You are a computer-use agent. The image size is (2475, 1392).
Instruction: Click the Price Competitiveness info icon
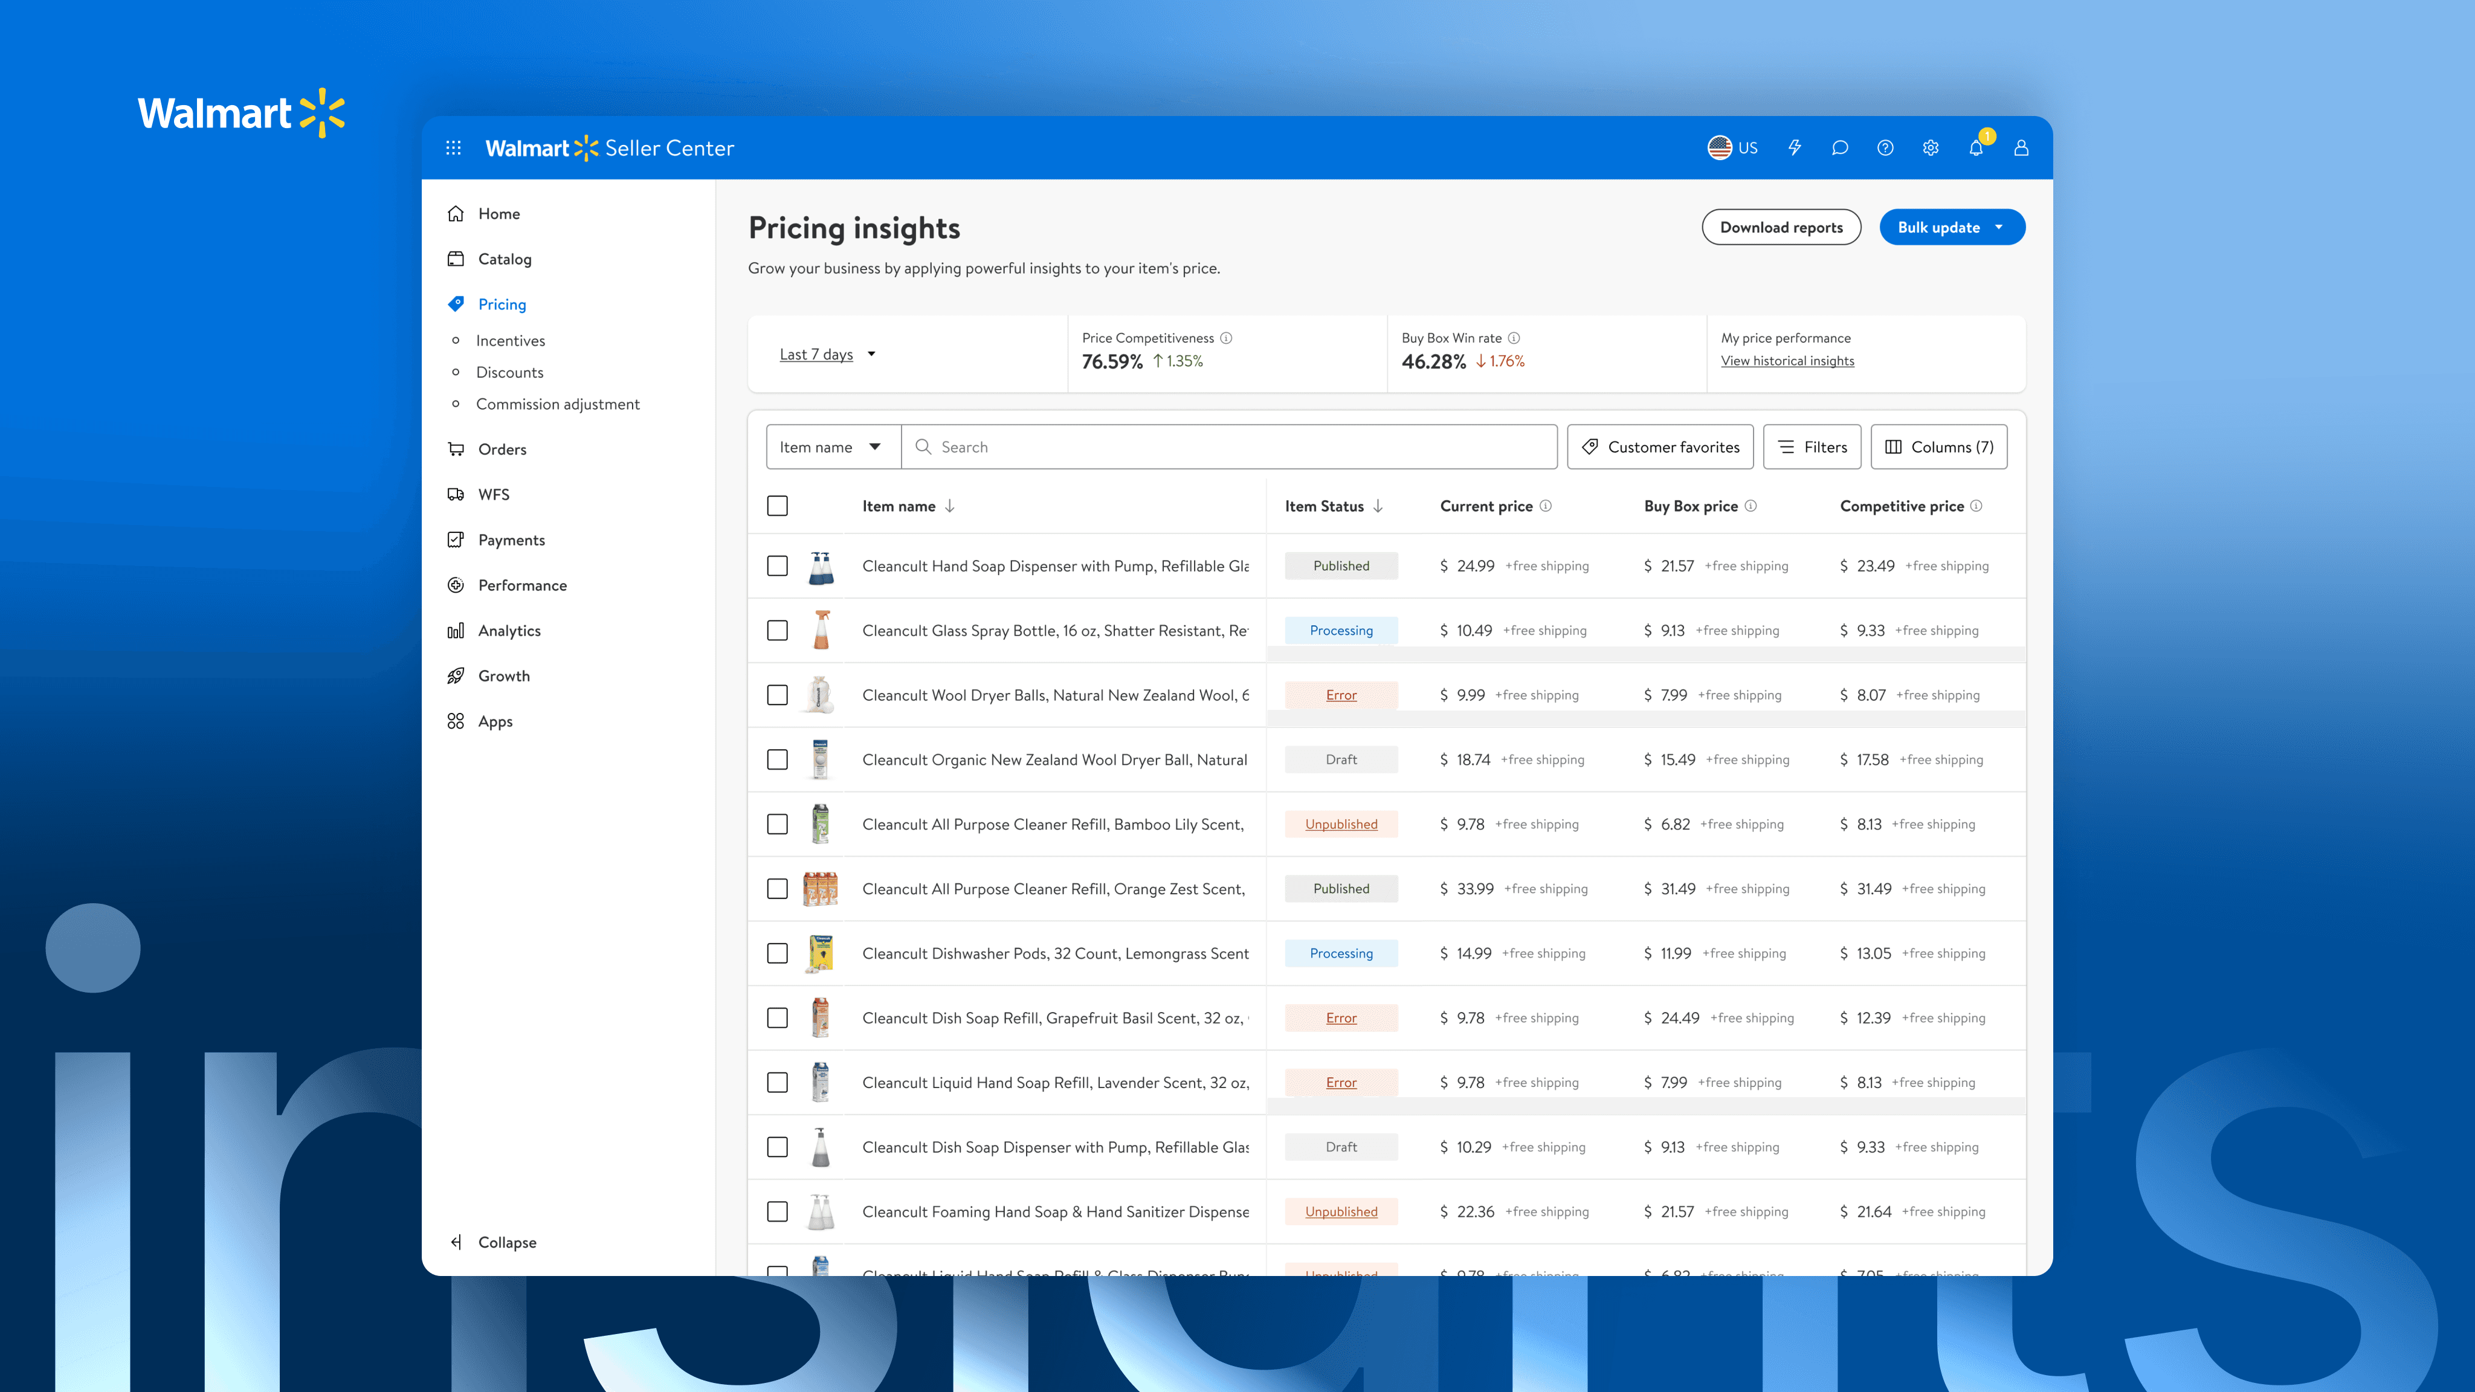(x=1226, y=338)
